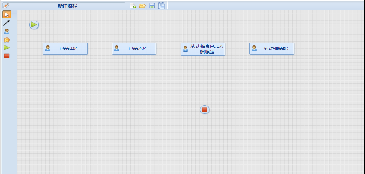Click the 新建流程 title bar
The image size is (365, 174).
[x=67, y=6]
